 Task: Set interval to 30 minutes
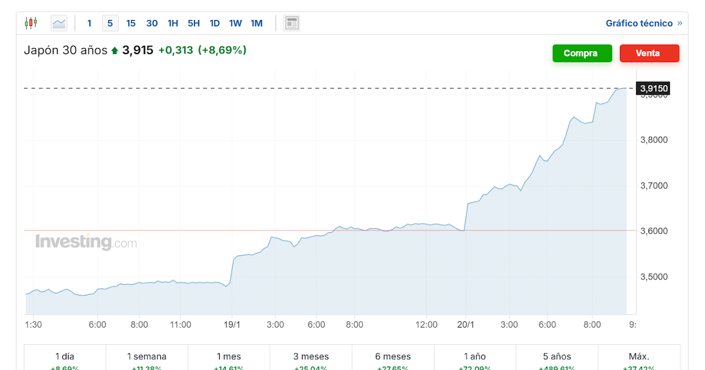tap(152, 23)
